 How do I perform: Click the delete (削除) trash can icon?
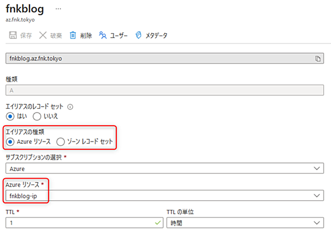(73, 35)
